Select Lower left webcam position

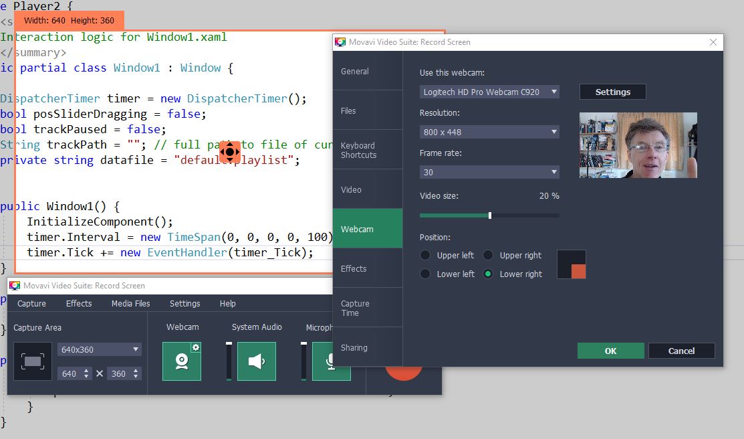425,274
